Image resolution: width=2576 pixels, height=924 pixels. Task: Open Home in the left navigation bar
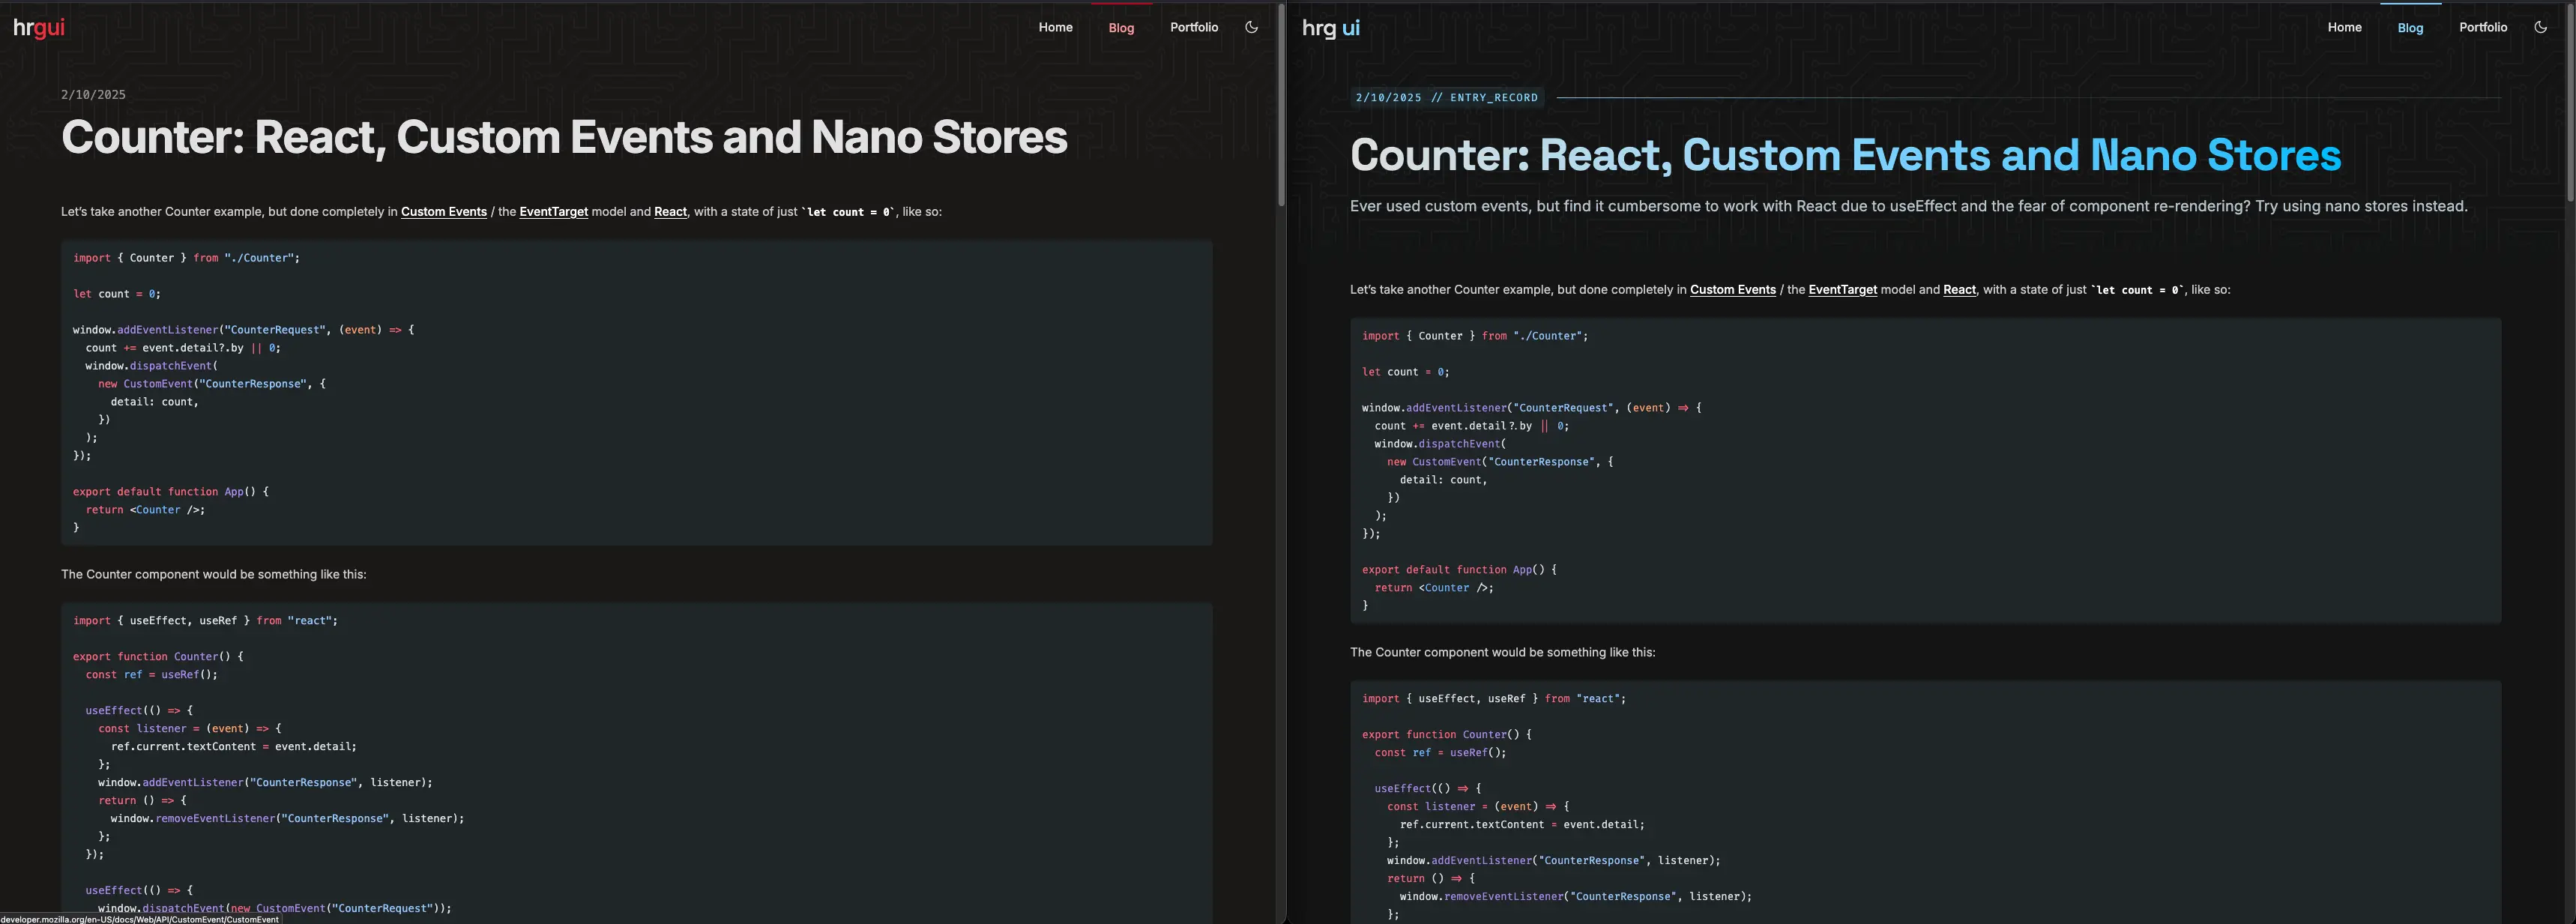click(1055, 27)
